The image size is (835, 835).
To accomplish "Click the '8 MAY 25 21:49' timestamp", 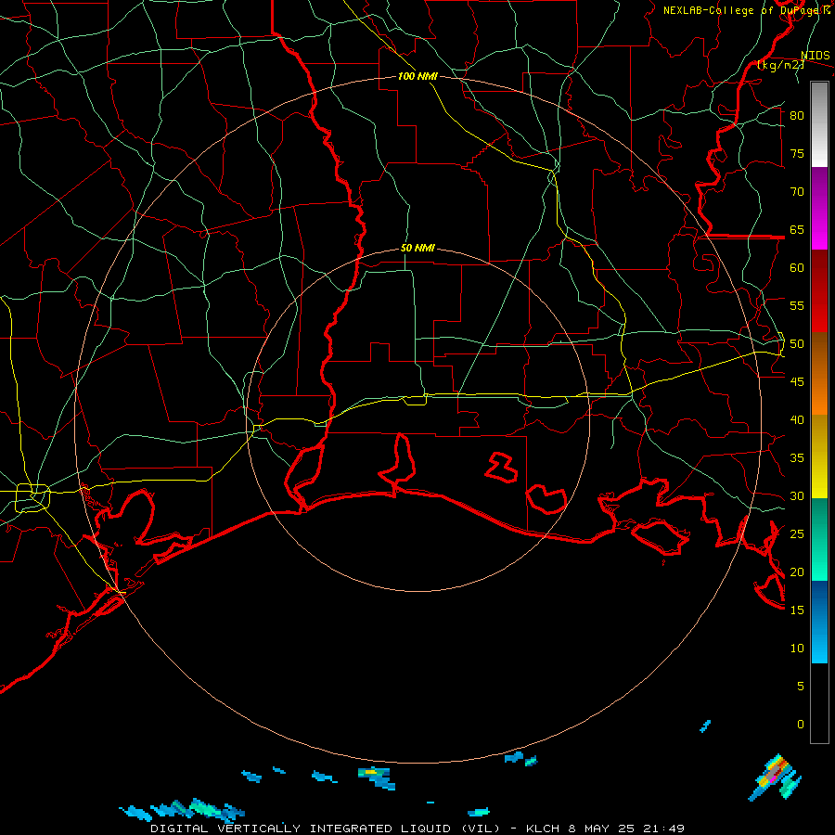I will (629, 829).
